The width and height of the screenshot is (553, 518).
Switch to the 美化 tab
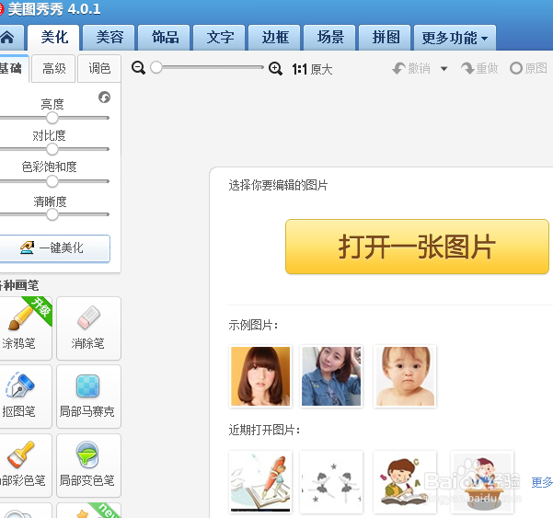[53, 38]
